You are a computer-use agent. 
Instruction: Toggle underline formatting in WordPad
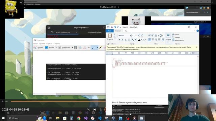point(126,40)
